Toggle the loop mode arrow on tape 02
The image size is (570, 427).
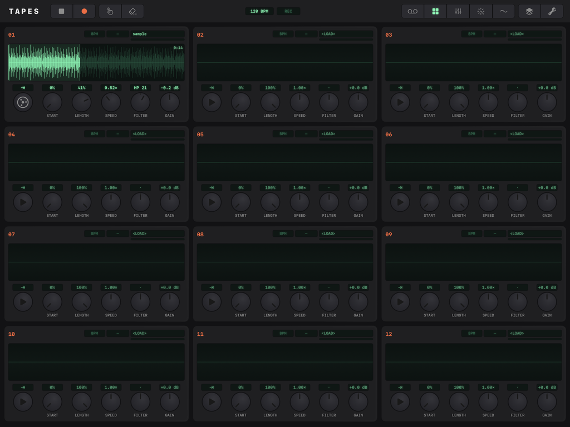click(212, 88)
